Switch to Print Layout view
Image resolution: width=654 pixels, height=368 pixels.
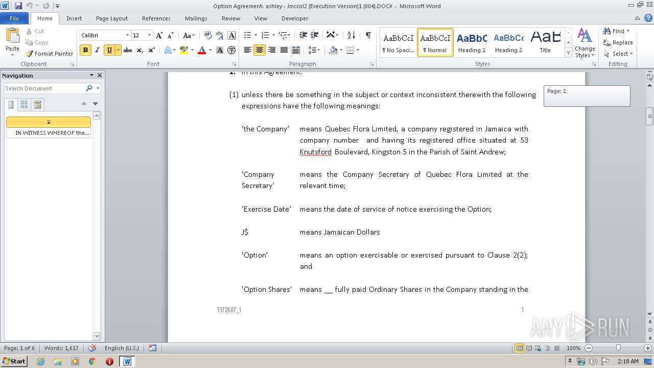coord(519,348)
